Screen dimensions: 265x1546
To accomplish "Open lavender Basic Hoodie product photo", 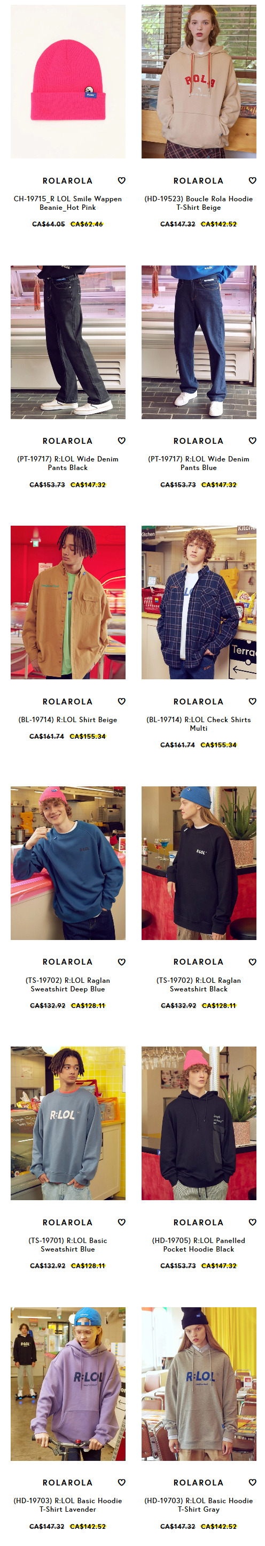I will [x=68, y=1383].
